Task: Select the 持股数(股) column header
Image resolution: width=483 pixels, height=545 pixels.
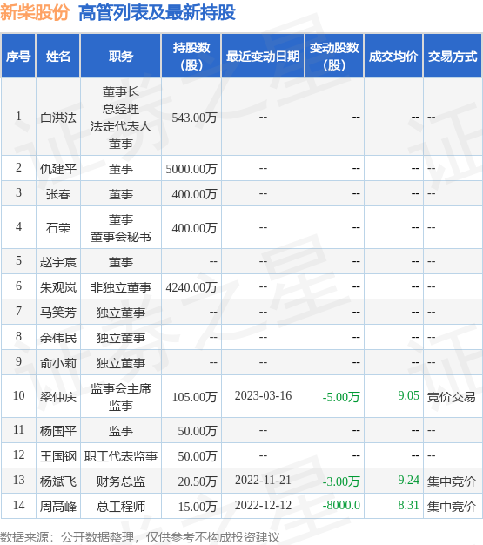Action: [x=191, y=57]
